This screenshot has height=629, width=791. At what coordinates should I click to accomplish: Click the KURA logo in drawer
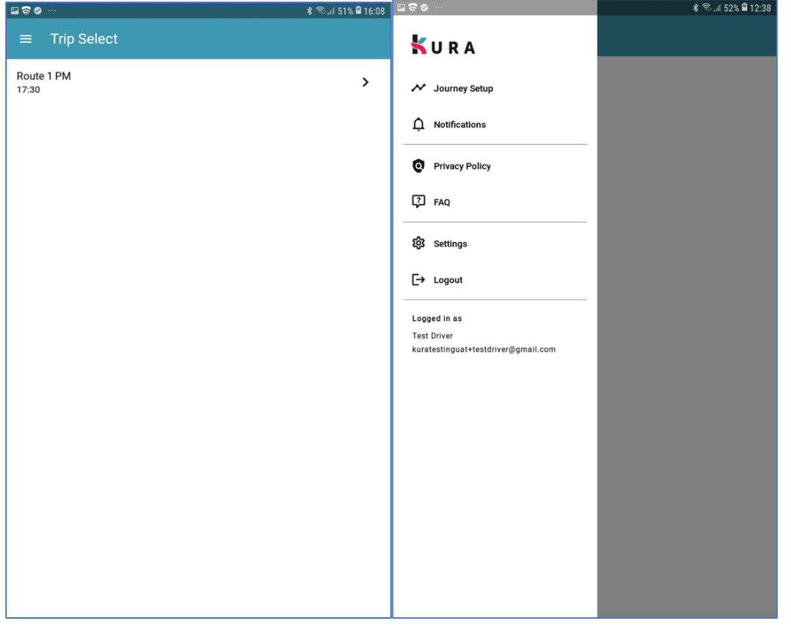(443, 45)
